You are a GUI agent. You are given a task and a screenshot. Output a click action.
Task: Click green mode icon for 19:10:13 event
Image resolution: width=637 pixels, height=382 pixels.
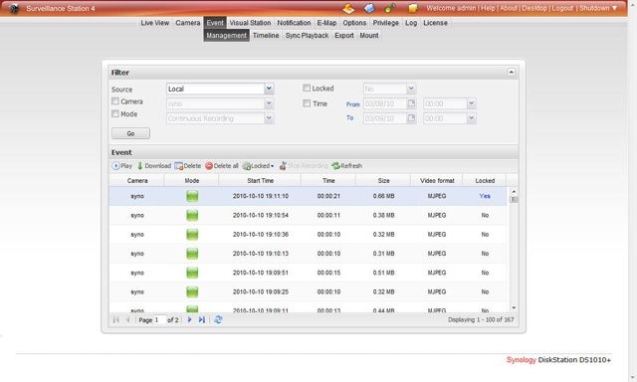(192, 254)
